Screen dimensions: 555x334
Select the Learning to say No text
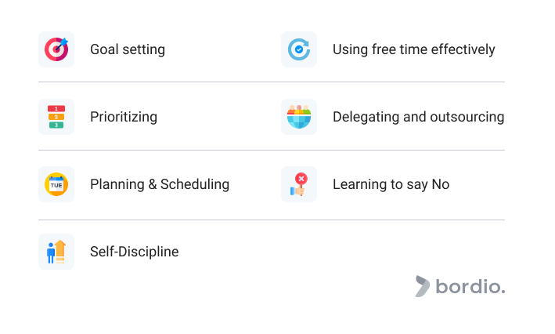391,184
